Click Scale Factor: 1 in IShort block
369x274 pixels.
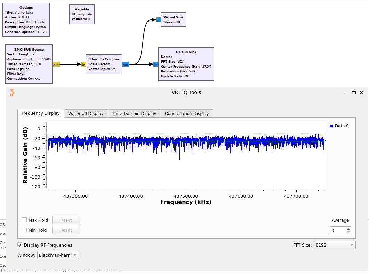pos(101,64)
